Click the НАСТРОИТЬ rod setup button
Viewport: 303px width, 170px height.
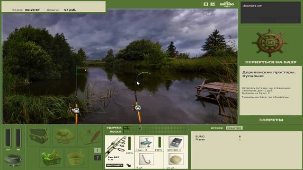pyautogui.click(x=115, y=165)
